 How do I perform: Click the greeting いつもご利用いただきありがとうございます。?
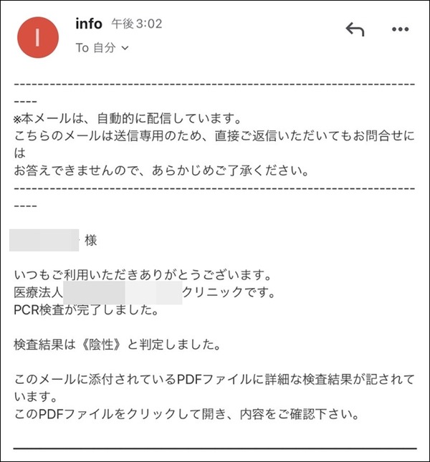(143, 275)
